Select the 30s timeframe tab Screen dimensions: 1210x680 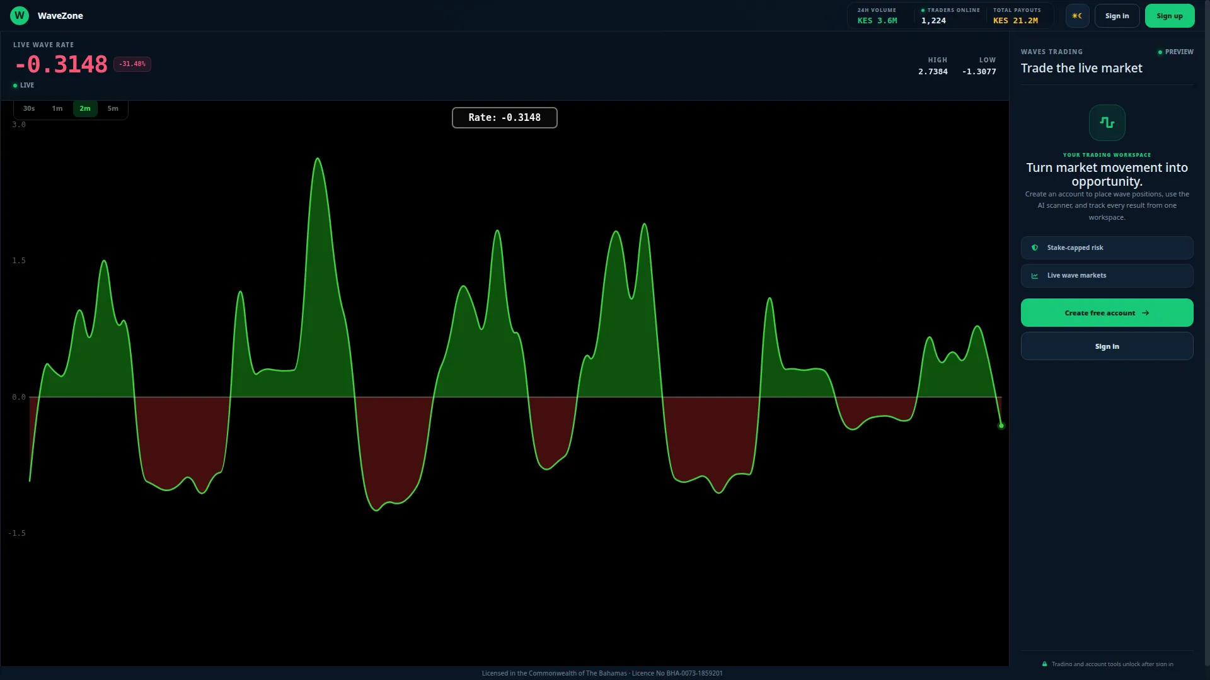pyautogui.click(x=29, y=108)
